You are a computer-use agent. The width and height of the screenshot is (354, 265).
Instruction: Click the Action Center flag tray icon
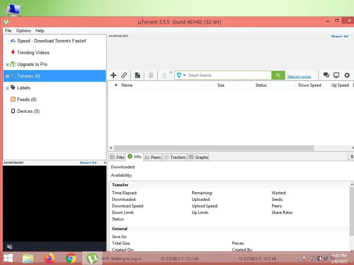pos(305,258)
